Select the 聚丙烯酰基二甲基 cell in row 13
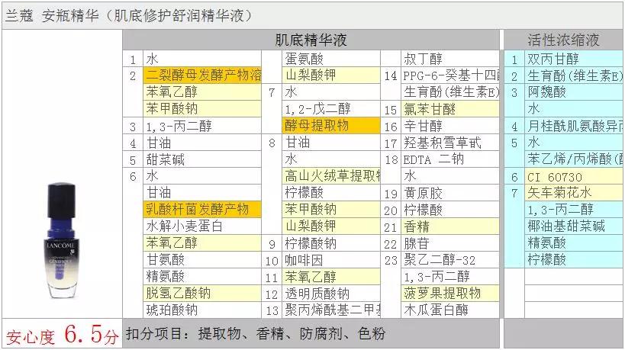625x350 pixels. [331, 310]
